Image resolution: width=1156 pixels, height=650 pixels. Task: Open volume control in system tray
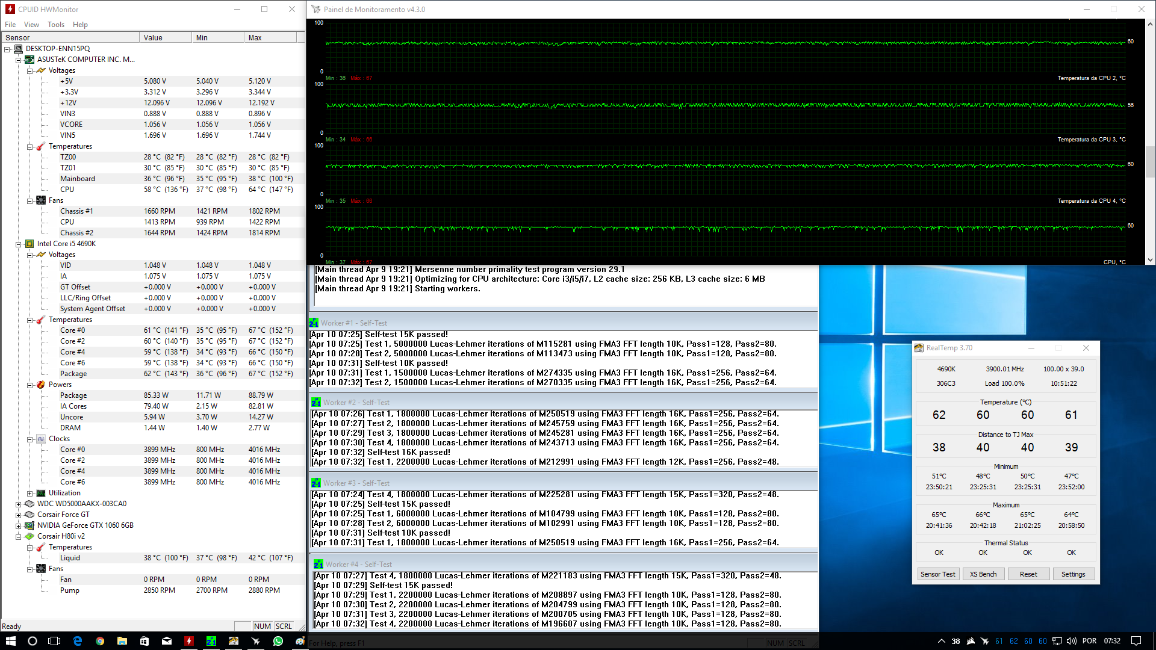pos(1072,641)
